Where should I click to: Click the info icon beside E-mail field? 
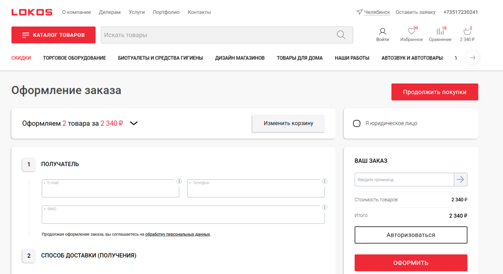point(179,181)
